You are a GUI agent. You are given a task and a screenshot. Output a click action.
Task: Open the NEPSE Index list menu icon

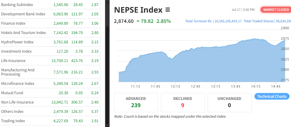[168, 10]
